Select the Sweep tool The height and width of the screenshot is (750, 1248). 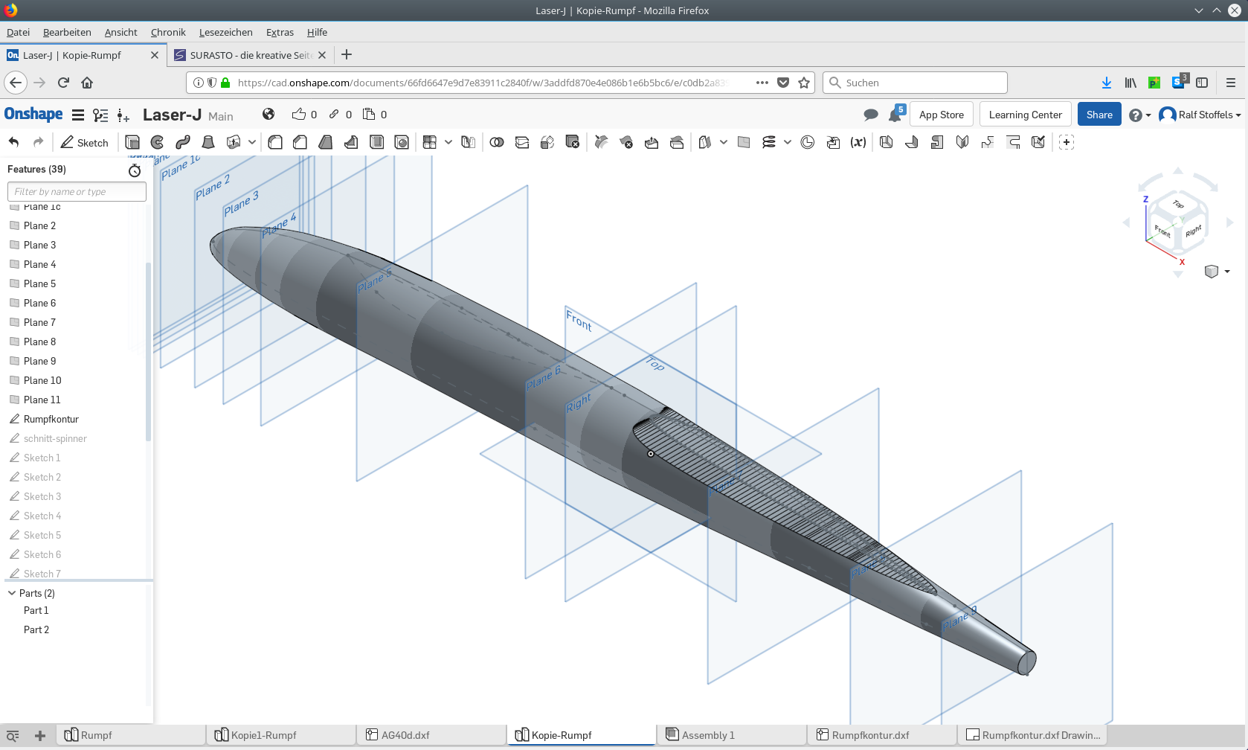[183, 142]
